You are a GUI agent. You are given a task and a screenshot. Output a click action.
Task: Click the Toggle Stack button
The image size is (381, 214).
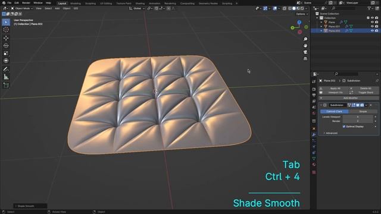366,93
